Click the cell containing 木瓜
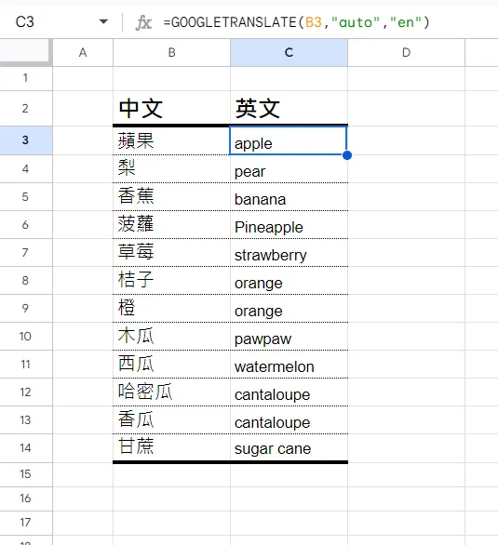498x545 pixels. coord(172,336)
